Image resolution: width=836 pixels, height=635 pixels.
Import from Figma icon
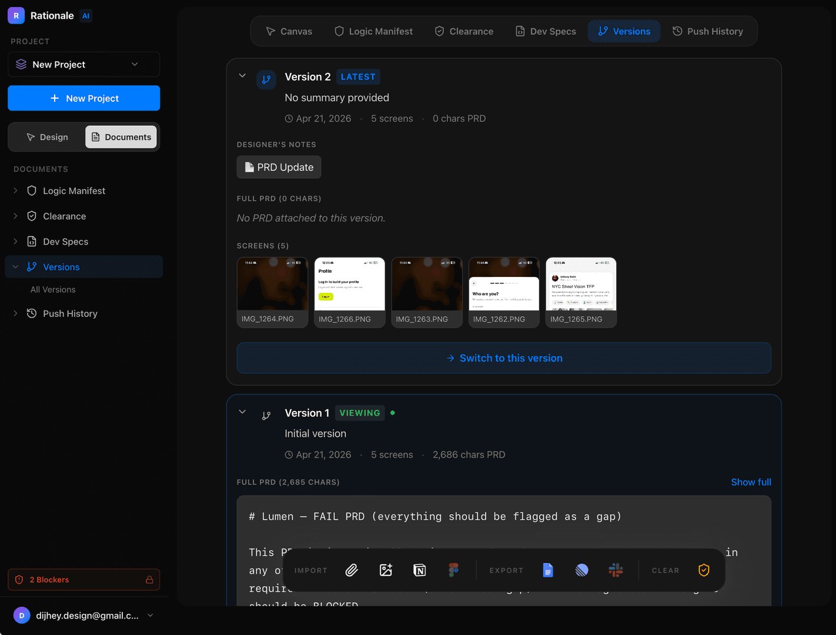453,570
